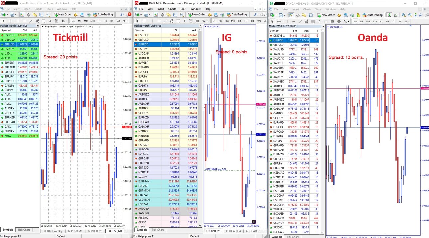Select the D1 timeframe in Oanda toolbar
Image resolution: width=429 pixels, height=238 pixels.
point(394,22)
